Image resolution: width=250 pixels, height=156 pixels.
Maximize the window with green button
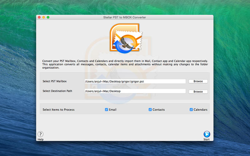[48, 17]
